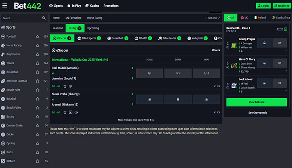Screen dimensions: 292x168
Task: Go to the Home tab
Action: [x=56, y=18]
